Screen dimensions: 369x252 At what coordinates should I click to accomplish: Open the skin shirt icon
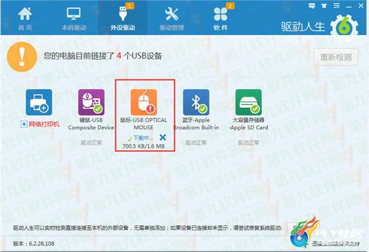click(324, 6)
